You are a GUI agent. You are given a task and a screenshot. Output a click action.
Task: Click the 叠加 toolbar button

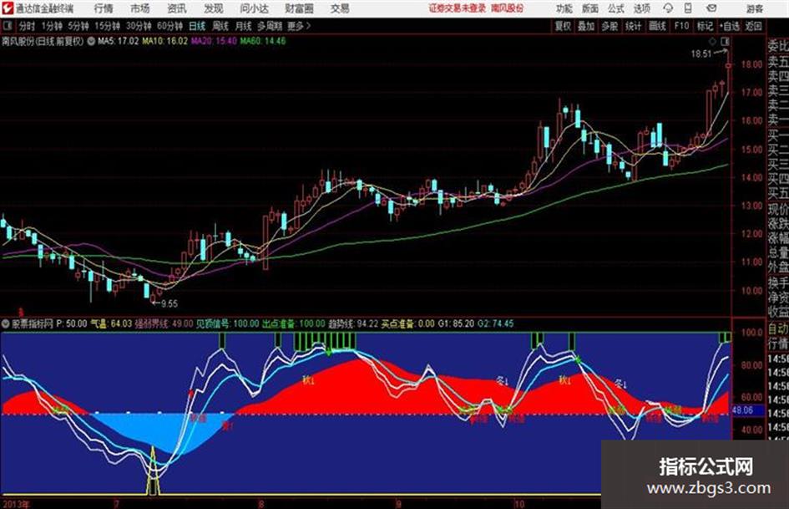click(x=586, y=26)
